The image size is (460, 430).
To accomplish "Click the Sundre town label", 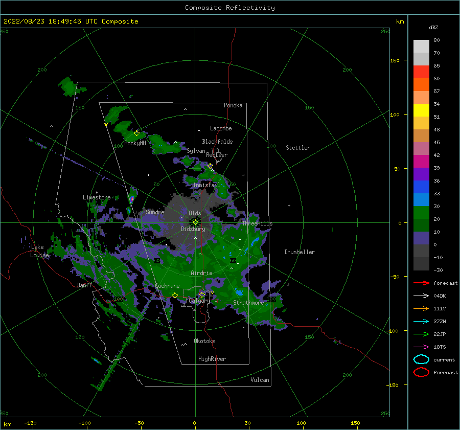I will [155, 212].
